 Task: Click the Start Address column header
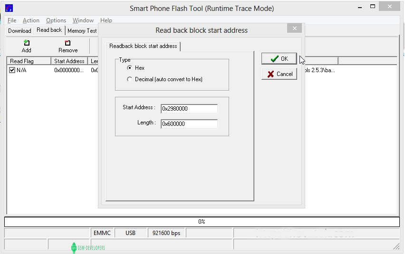click(x=69, y=61)
